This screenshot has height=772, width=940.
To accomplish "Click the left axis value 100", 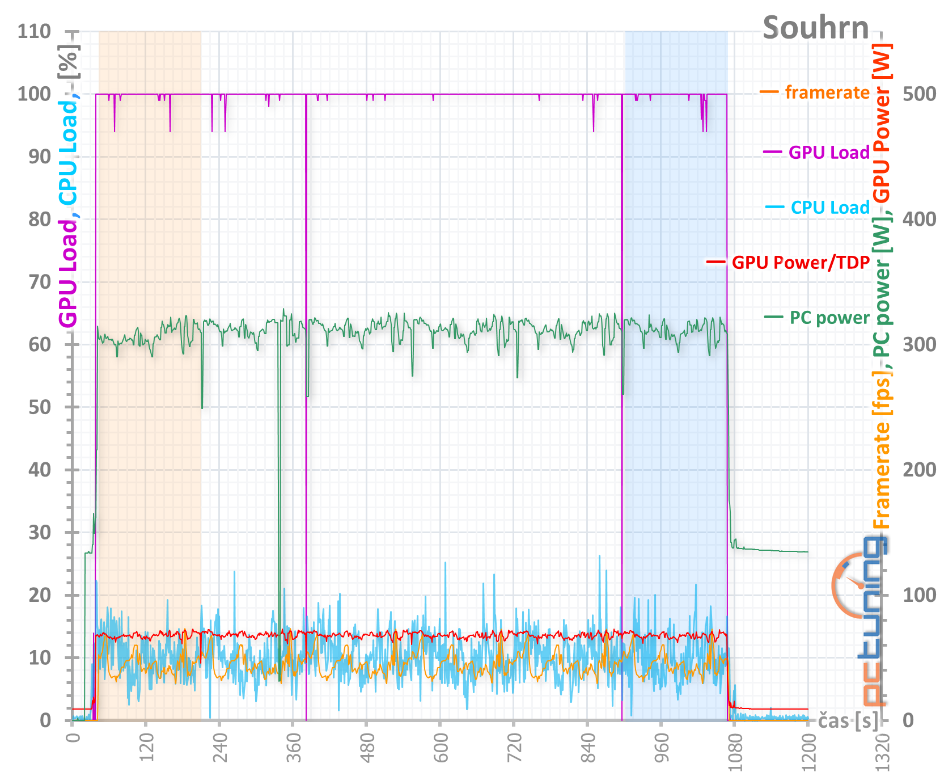I will [x=34, y=94].
